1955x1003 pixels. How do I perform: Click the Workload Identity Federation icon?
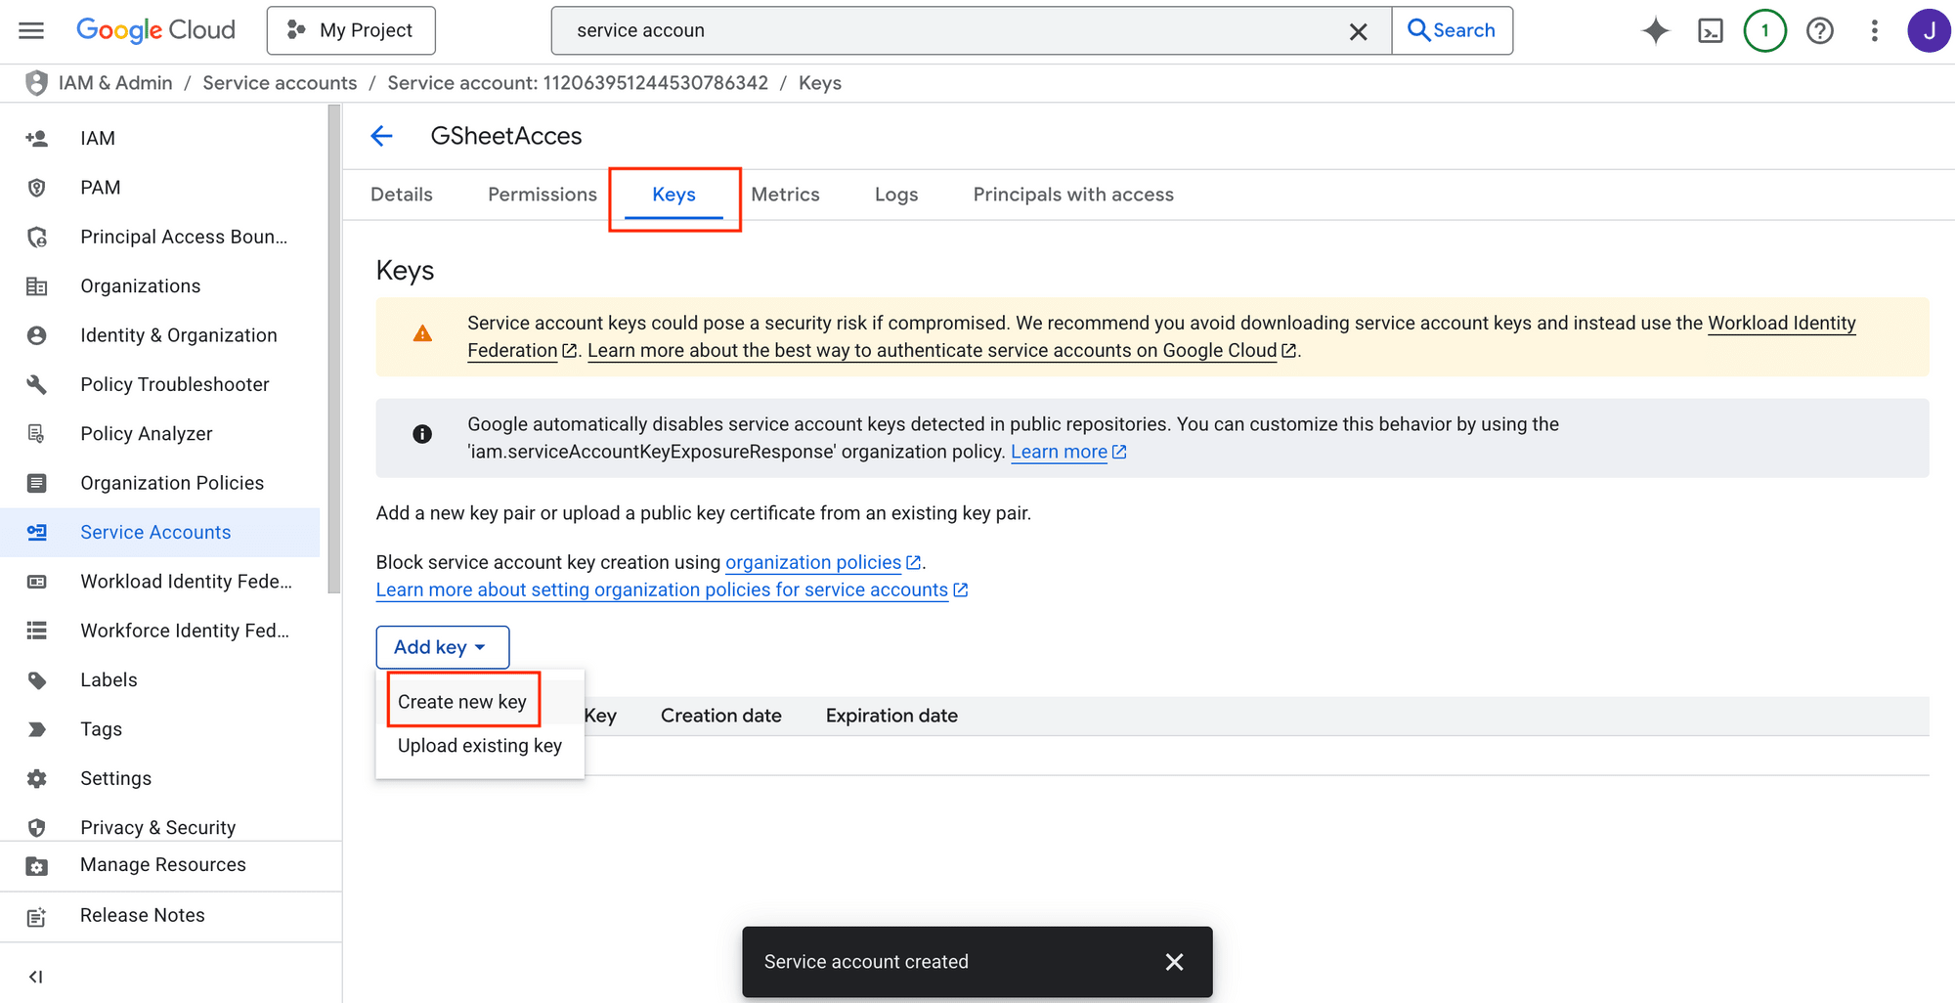[x=37, y=582]
